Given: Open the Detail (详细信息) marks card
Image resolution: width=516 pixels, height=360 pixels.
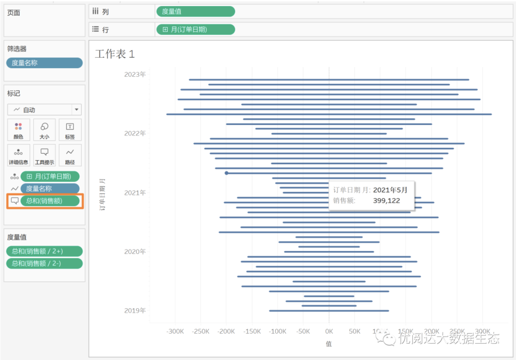Looking at the screenshot, I should click(x=18, y=156).
